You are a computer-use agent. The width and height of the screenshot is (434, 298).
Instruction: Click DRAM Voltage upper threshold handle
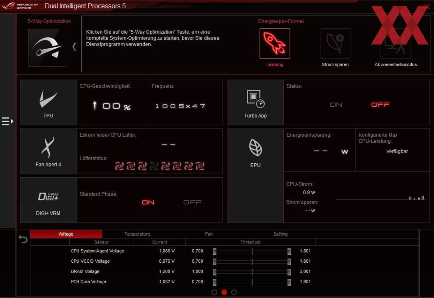coord(289,272)
